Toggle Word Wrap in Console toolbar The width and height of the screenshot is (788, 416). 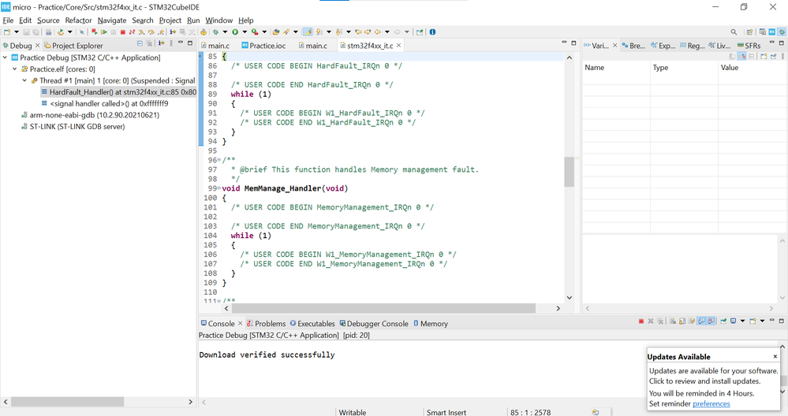[x=692, y=321]
